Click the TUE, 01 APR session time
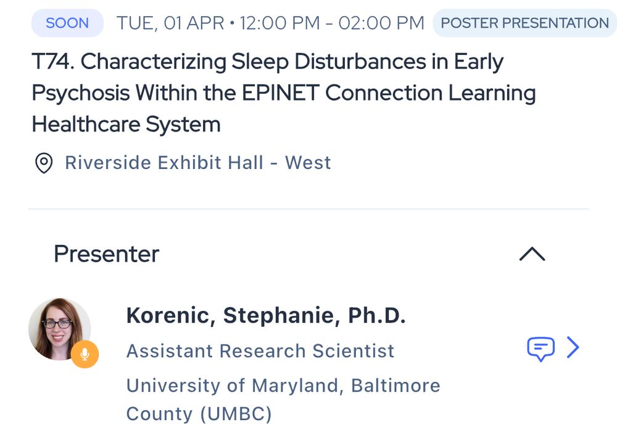The width and height of the screenshot is (617, 438). click(x=170, y=23)
